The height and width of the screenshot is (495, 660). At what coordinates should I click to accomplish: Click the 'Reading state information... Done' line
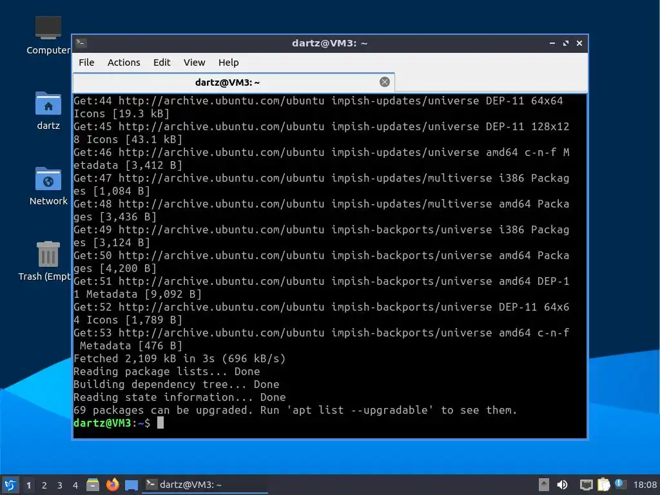tap(179, 397)
